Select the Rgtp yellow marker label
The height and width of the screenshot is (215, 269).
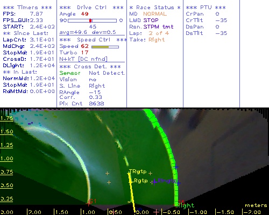140,181
